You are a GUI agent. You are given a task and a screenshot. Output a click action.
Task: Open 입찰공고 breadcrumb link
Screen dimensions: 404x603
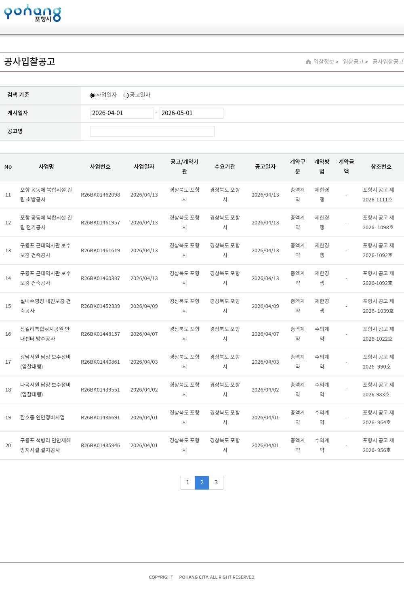pyautogui.click(x=353, y=62)
